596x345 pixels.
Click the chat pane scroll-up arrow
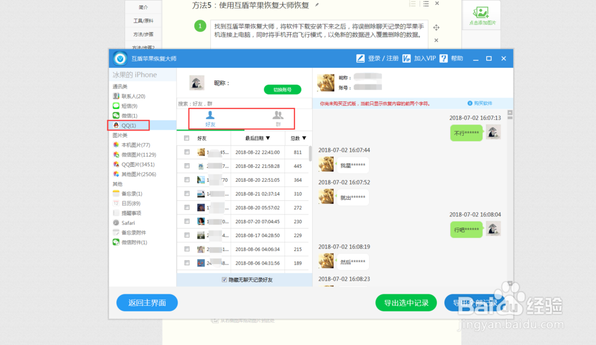(x=510, y=113)
